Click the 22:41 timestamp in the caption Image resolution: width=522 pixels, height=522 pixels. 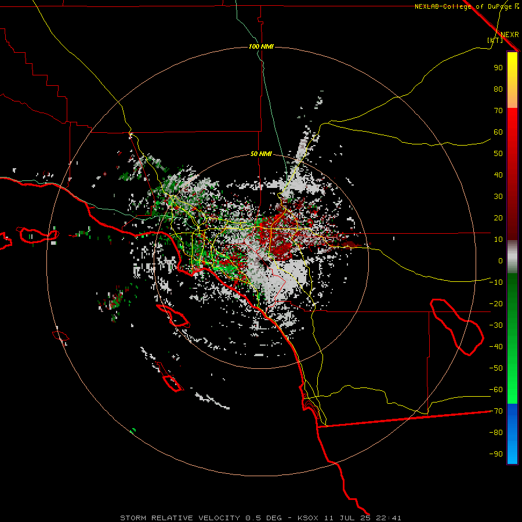[389, 518]
